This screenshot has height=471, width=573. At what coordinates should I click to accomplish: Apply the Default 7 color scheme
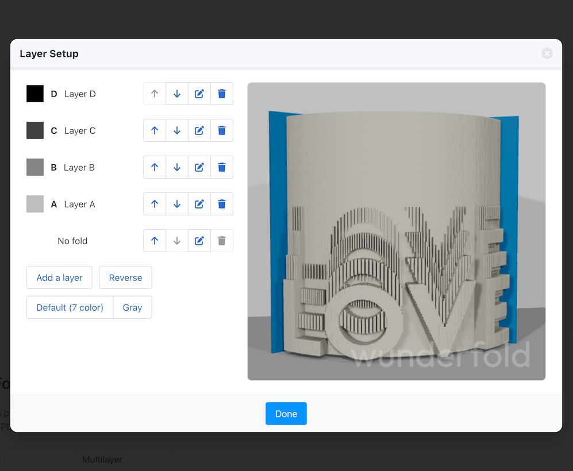70,307
